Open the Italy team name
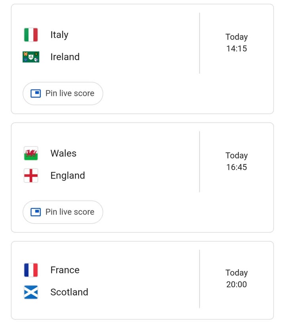This screenshot has height=322, width=285. pyautogui.click(x=59, y=35)
